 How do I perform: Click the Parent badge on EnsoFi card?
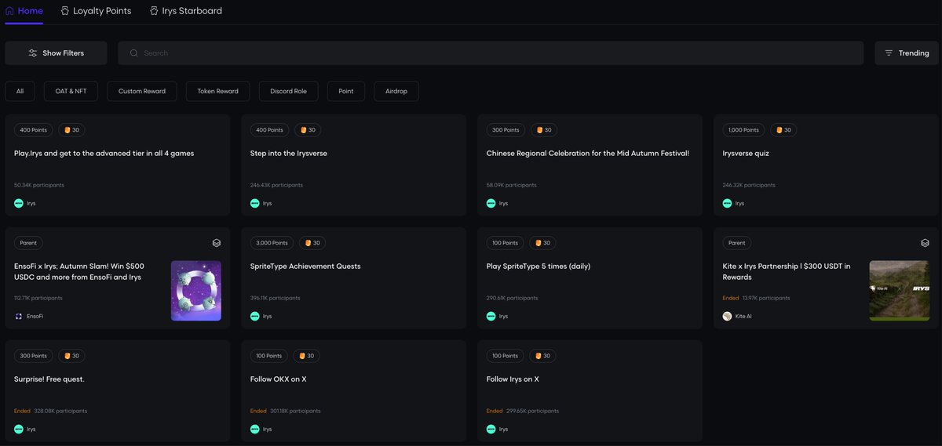point(29,243)
